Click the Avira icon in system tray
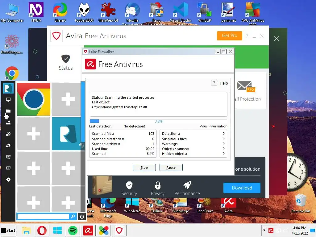 pos(271,230)
